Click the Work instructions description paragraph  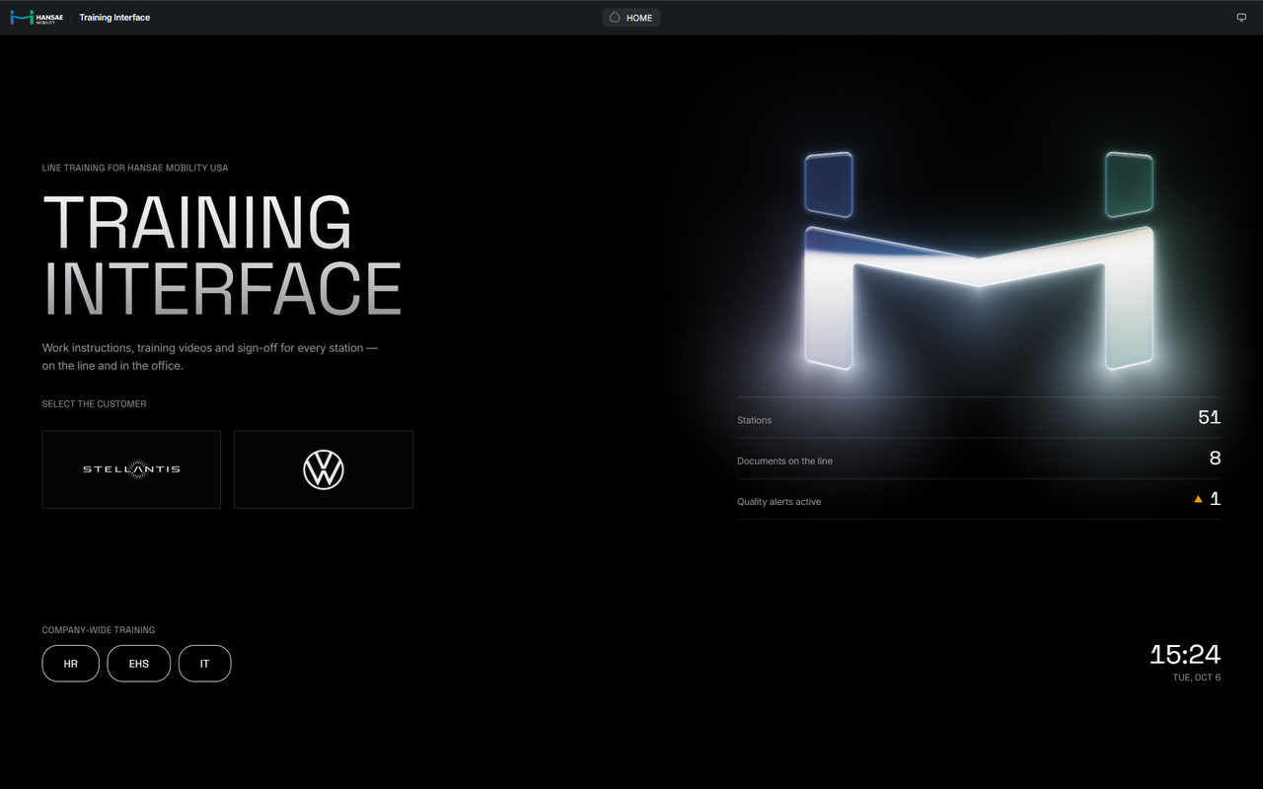[210, 357]
